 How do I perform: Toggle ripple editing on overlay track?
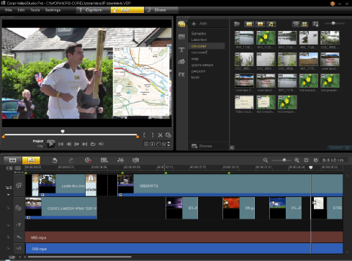point(8,208)
